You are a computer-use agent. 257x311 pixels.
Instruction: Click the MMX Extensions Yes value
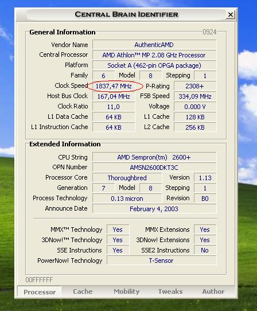pos(205,230)
